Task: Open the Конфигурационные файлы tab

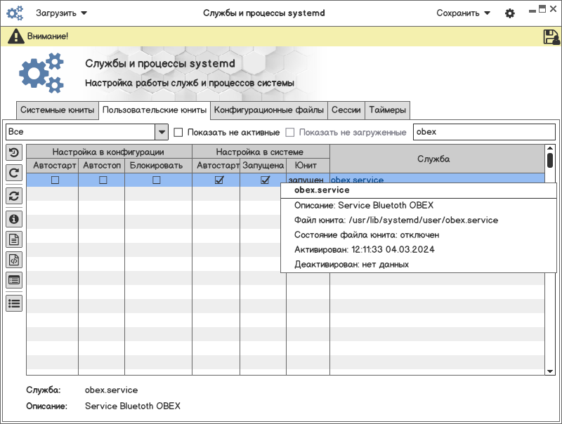Action: click(269, 110)
